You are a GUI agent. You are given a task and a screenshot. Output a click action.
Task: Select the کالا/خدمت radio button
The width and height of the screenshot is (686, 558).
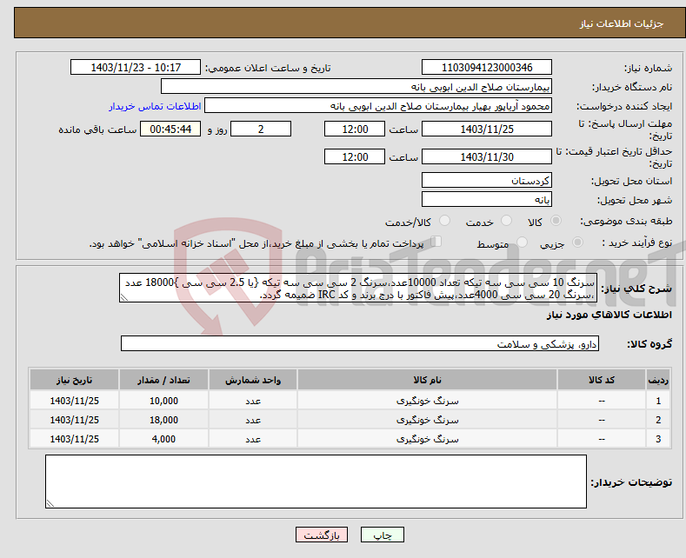pyautogui.click(x=444, y=221)
